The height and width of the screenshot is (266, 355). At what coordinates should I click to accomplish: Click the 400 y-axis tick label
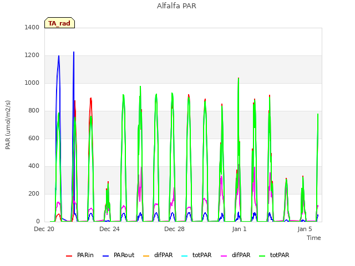pyautogui.click(x=34, y=166)
